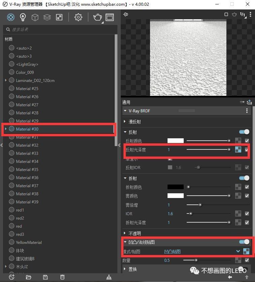This screenshot has height=282, width=255.
Task: Click the save material floppy icon
Action: pyautogui.click(x=45, y=277)
